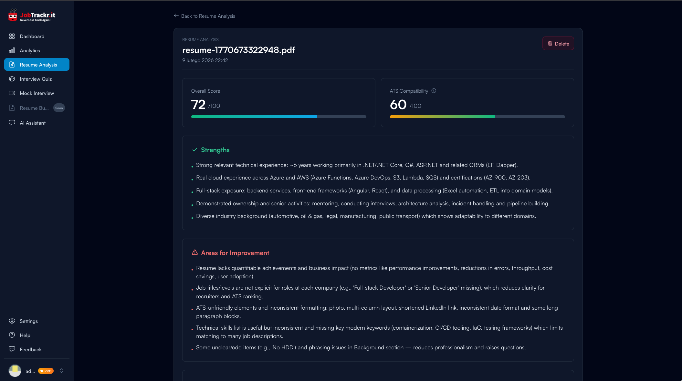Open Mock Interview via the camera icon

[12, 93]
